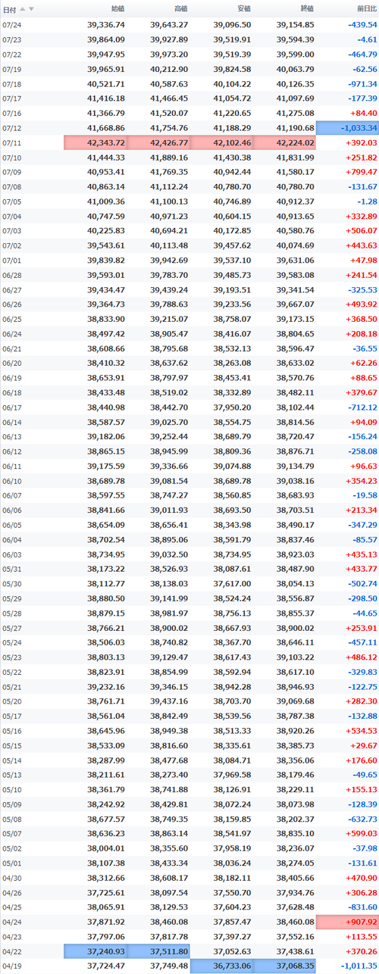Select the change value -325.53
379x974 pixels.
tap(362, 289)
